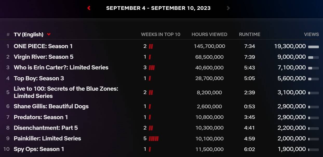Open ONE PIECE: Season 1 title
This screenshot has width=323, height=157.
43,46
